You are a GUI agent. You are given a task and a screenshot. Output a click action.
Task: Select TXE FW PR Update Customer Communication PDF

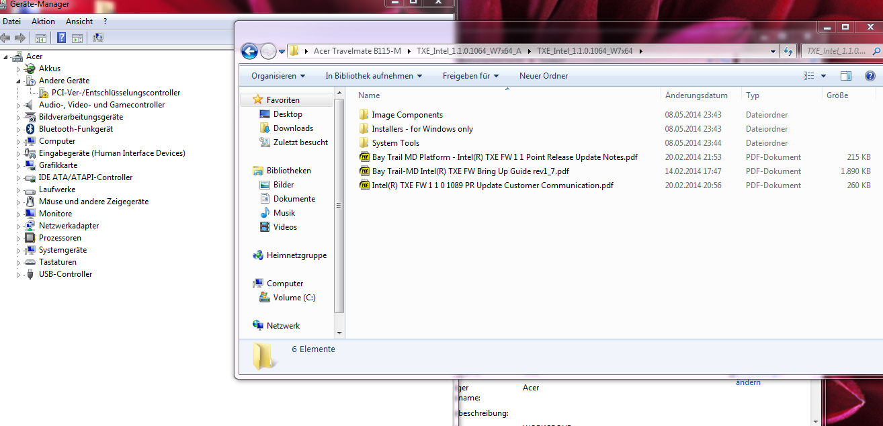[x=493, y=185]
